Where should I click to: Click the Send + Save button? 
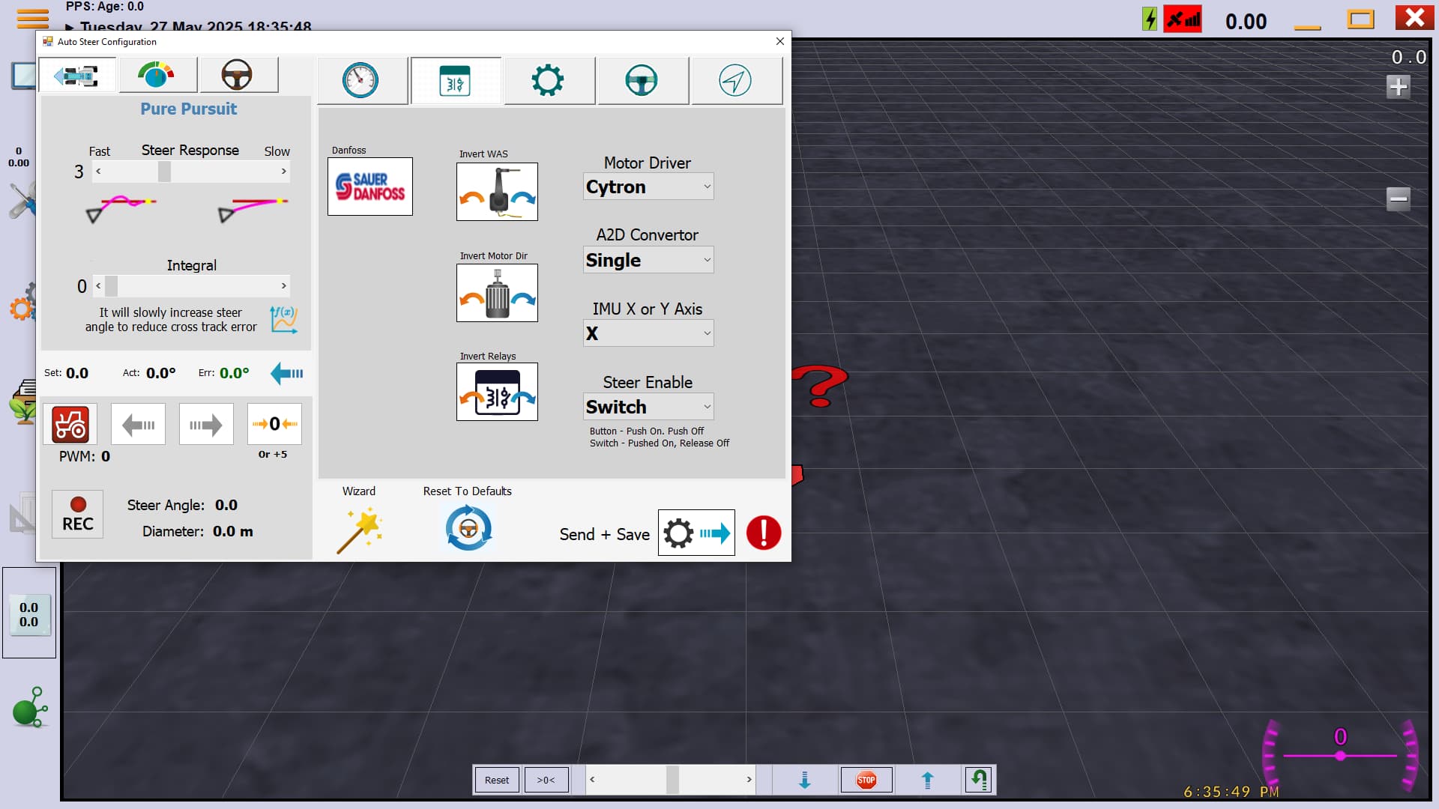click(x=696, y=533)
